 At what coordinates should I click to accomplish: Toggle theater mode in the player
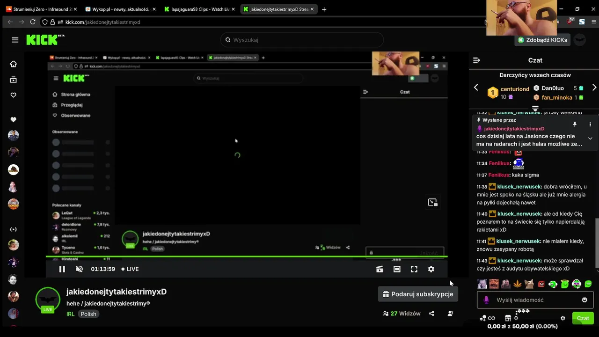pyautogui.click(x=397, y=269)
